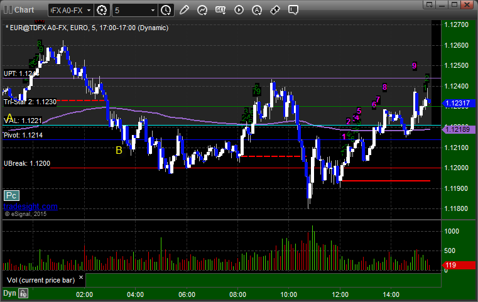Click the 02:00 time axis label

tap(84, 294)
